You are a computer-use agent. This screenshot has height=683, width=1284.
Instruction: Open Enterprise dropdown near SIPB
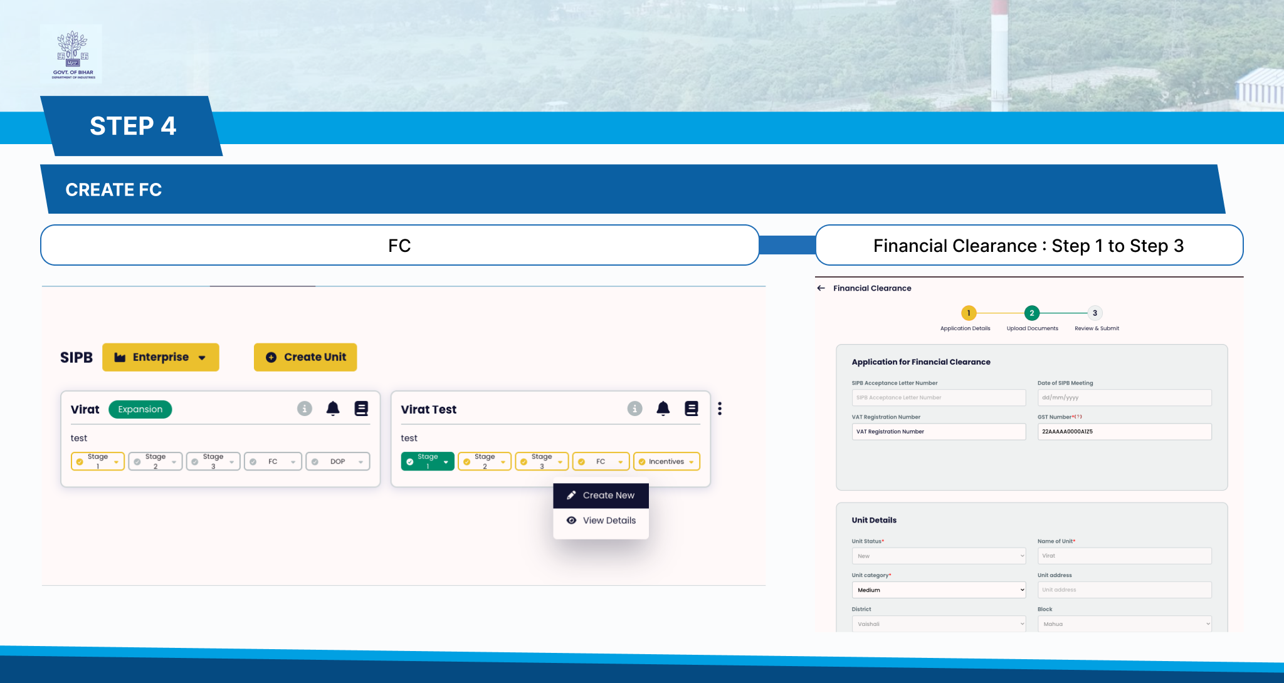160,357
